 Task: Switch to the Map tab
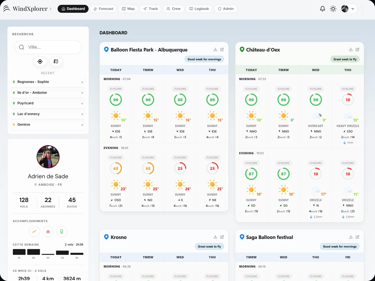coord(128,9)
